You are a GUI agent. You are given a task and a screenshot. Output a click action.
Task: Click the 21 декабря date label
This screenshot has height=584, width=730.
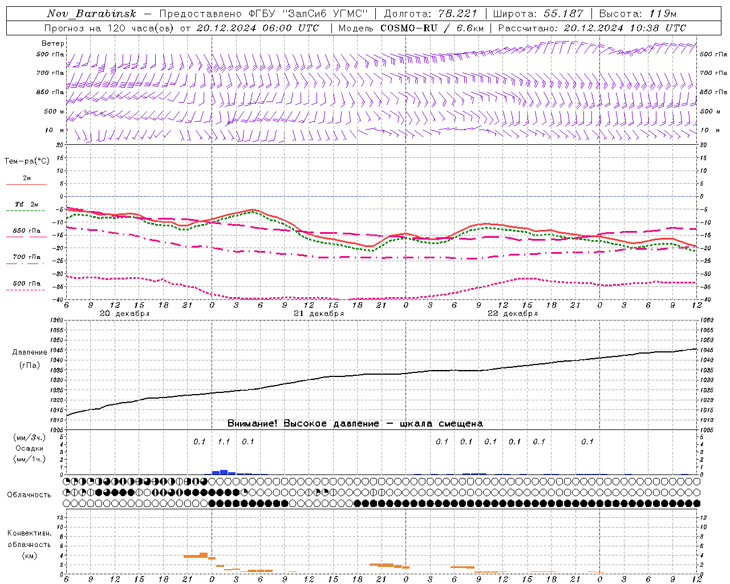click(319, 314)
